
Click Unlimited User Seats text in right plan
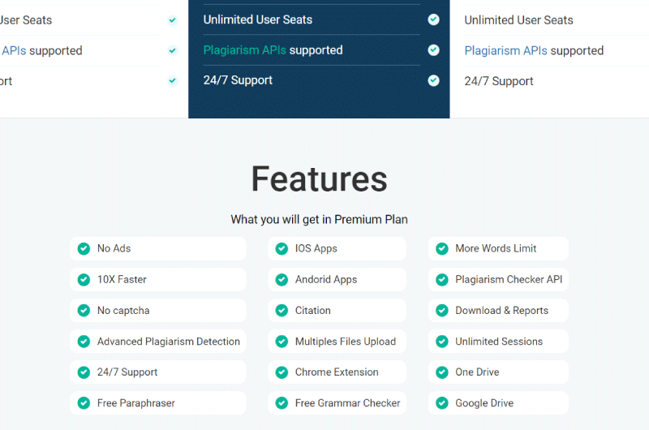[x=518, y=19]
